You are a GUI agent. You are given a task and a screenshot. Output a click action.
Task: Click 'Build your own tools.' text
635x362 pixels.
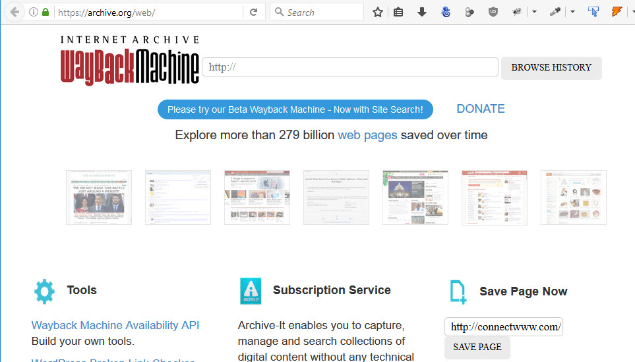[x=82, y=341]
